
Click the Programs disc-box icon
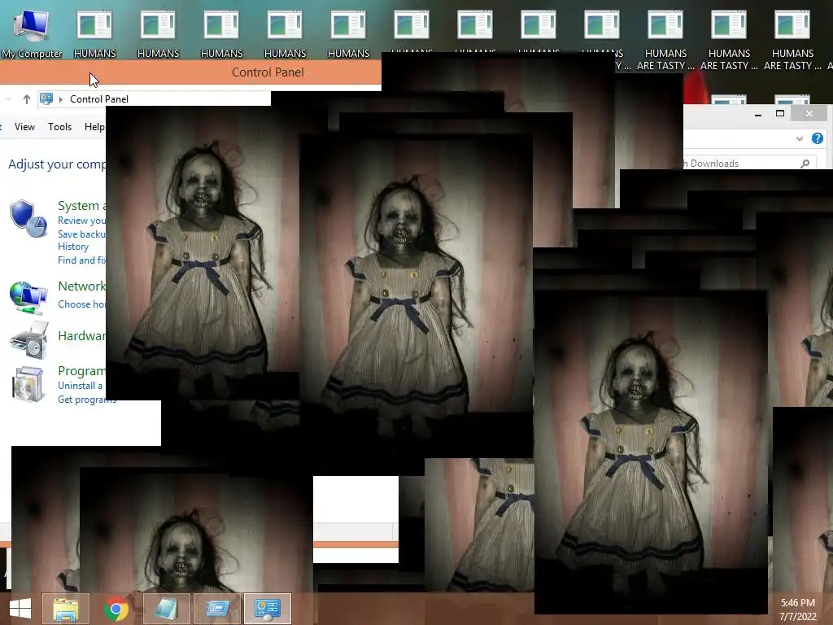pos(28,384)
